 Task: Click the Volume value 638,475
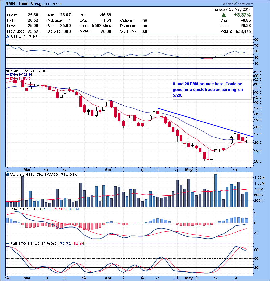tap(243, 31)
